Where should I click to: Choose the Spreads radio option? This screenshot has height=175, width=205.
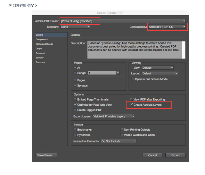pyautogui.click(x=75, y=85)
